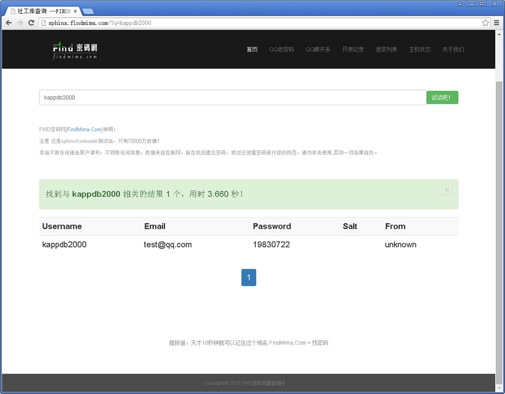
Task: Open the Chrome menu icon
Action: tap(497, 23)
